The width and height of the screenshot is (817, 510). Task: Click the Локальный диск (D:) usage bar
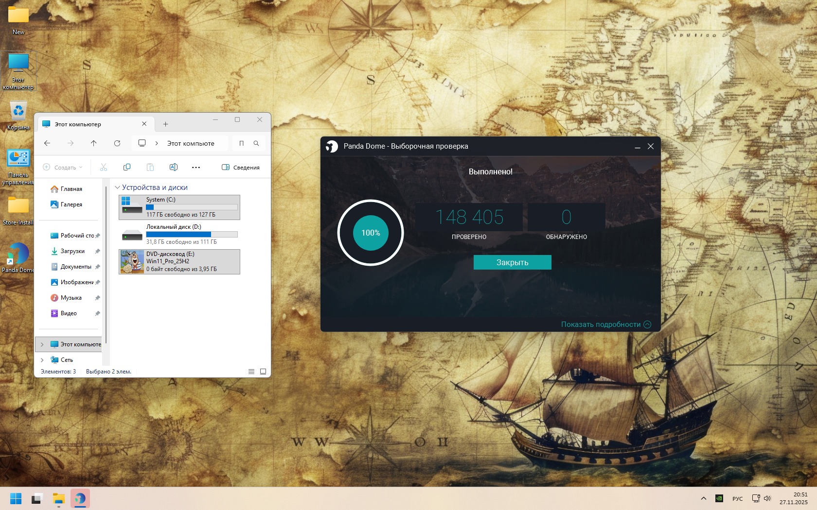click(x=192, y=234)
